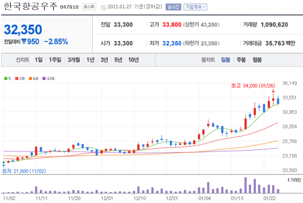The width and height of the screenshot is (303, 203).
Task: Click the blue down triangle beside 950
Action: [24, 41]
